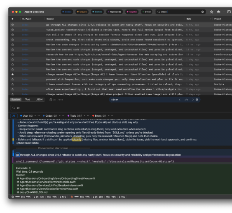Clear the transcript find field with x
The height and width of the screenshot is (213, 232).
(197, 100)
